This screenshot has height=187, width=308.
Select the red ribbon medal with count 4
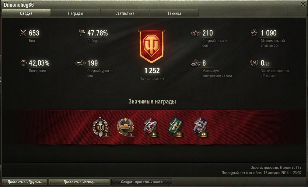pyautogui.click(x=151, y=127)
